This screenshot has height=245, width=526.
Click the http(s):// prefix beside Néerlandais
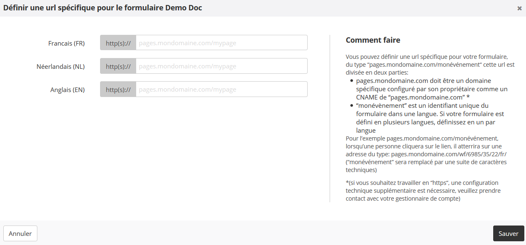pos(118,66)
